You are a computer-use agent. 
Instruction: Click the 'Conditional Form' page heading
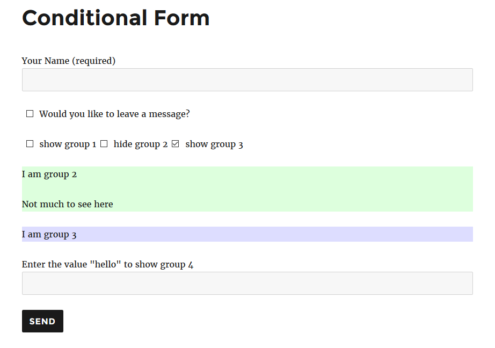(x=116, y=18)
